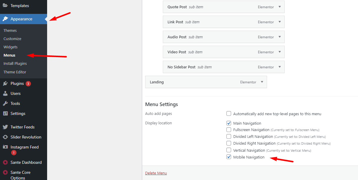Screen dimensions: 358x180
Task: Expand the Quote Post menu item arrow
Action: [x=280, y=7]
